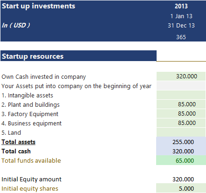Select the Total funds available 65.000 cell
206x193 pixels.
point(181,160)
